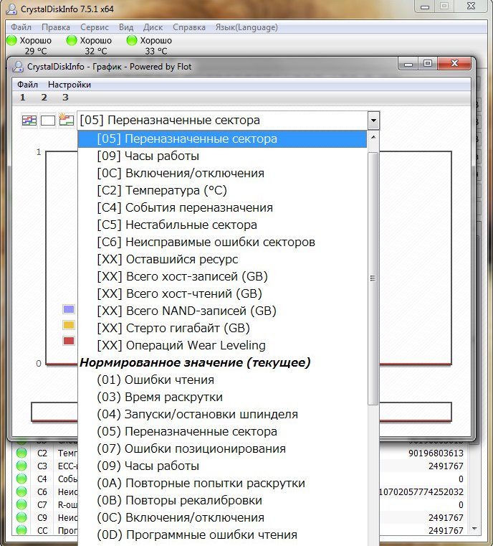Click the green status circle in row C2
Viewport: 493px width, 546px height.
click(x=21, y=453)
